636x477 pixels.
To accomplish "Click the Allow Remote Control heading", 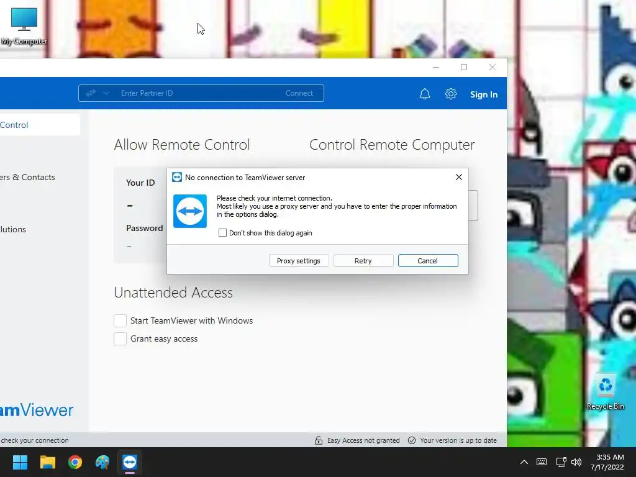I will (x=182, y=145).
